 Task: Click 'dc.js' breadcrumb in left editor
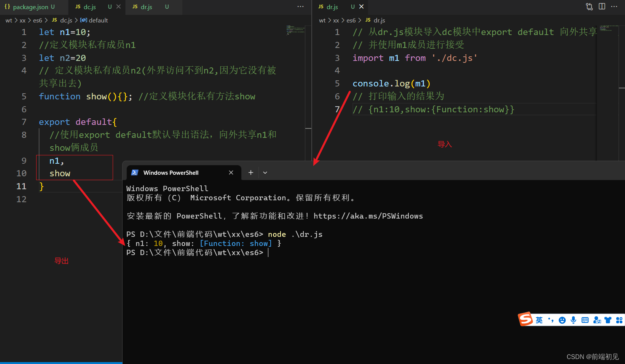click(x=62, y=21)
